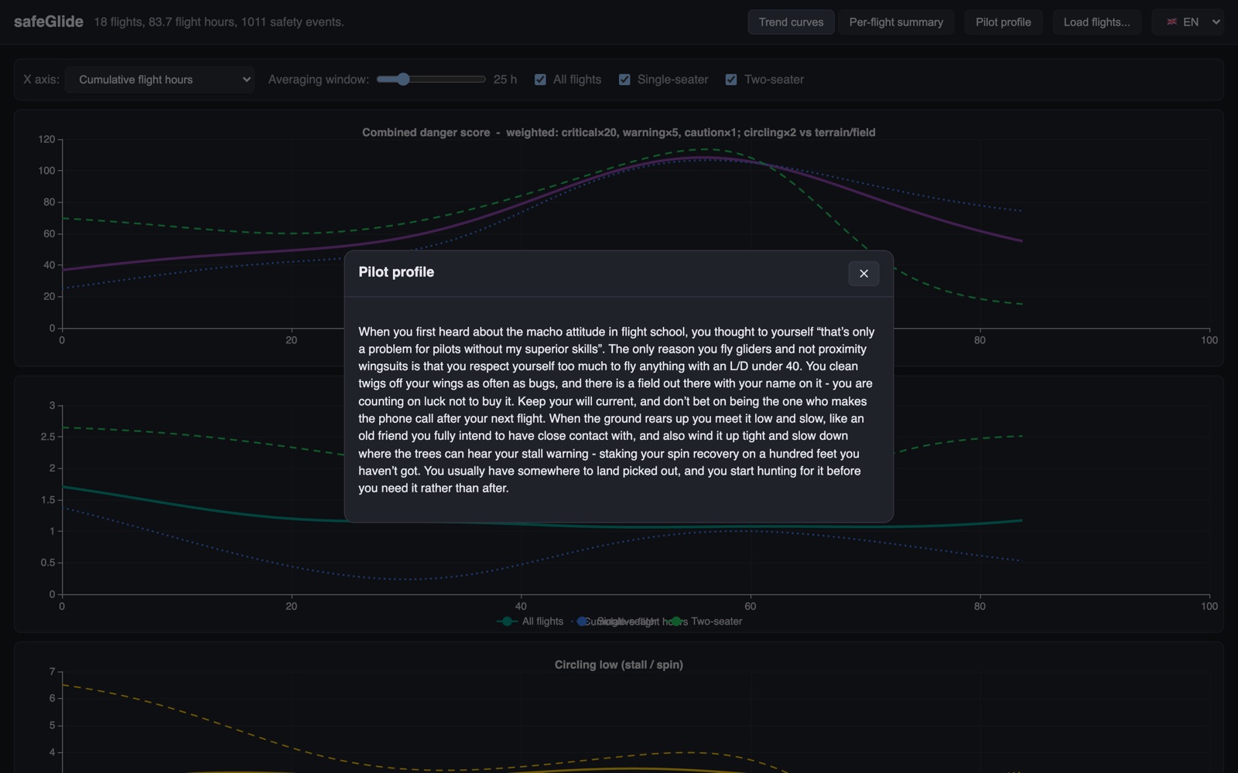Click the pilot profile description paragraph
Image resolution: width=1238 pixels, height=773 pixels.
click(x=617, y=410)
